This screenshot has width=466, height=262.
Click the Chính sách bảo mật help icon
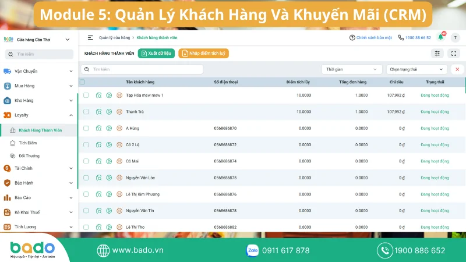coord(352,38)
